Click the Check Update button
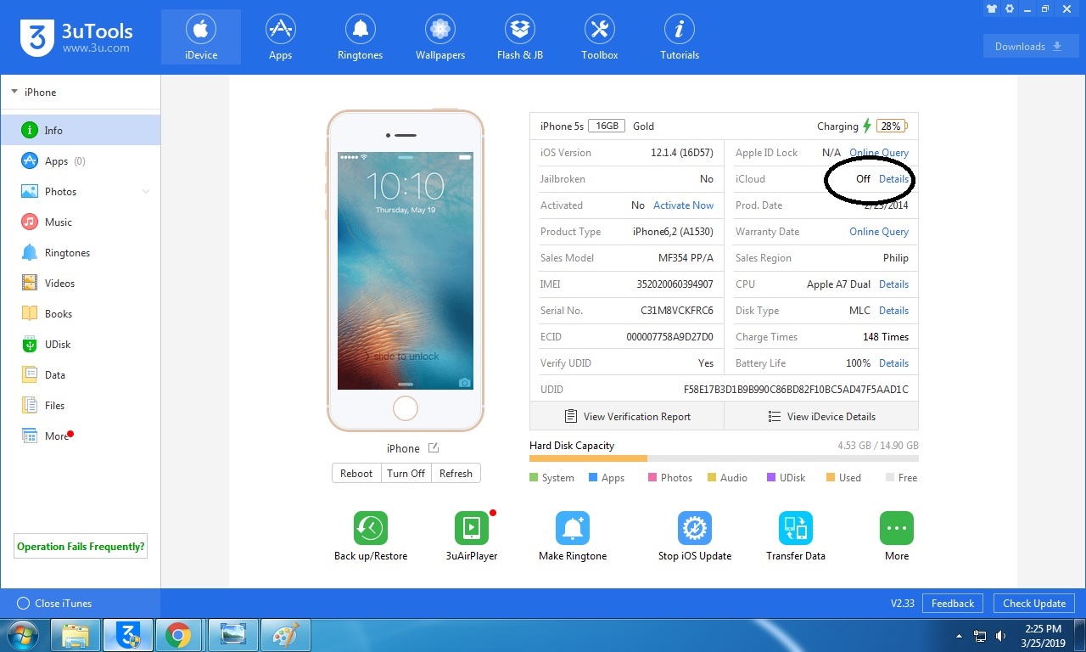The height and width of the screenshot is (652, 1086). 1034,604
